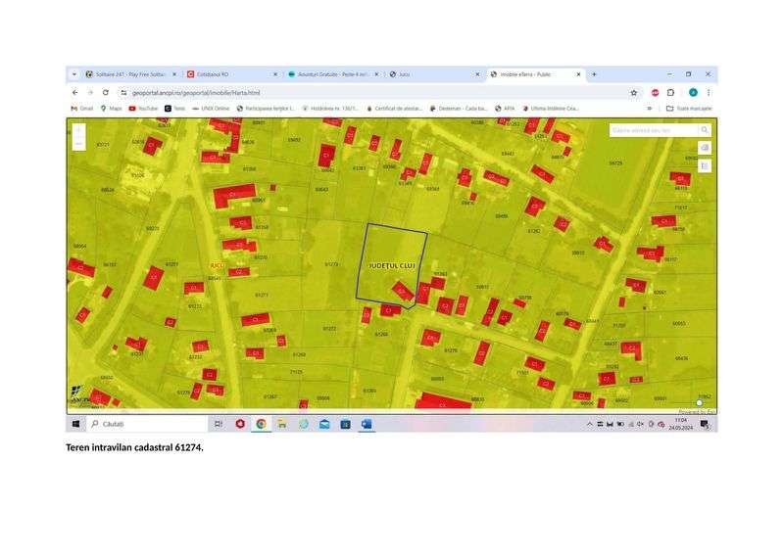
Task: Open Task View on the taskbar
Action: [218, 424]
